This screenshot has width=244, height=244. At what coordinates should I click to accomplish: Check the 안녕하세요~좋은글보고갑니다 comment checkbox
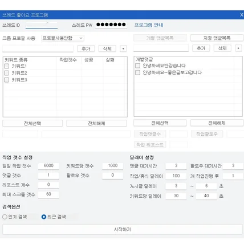point(137,72)
